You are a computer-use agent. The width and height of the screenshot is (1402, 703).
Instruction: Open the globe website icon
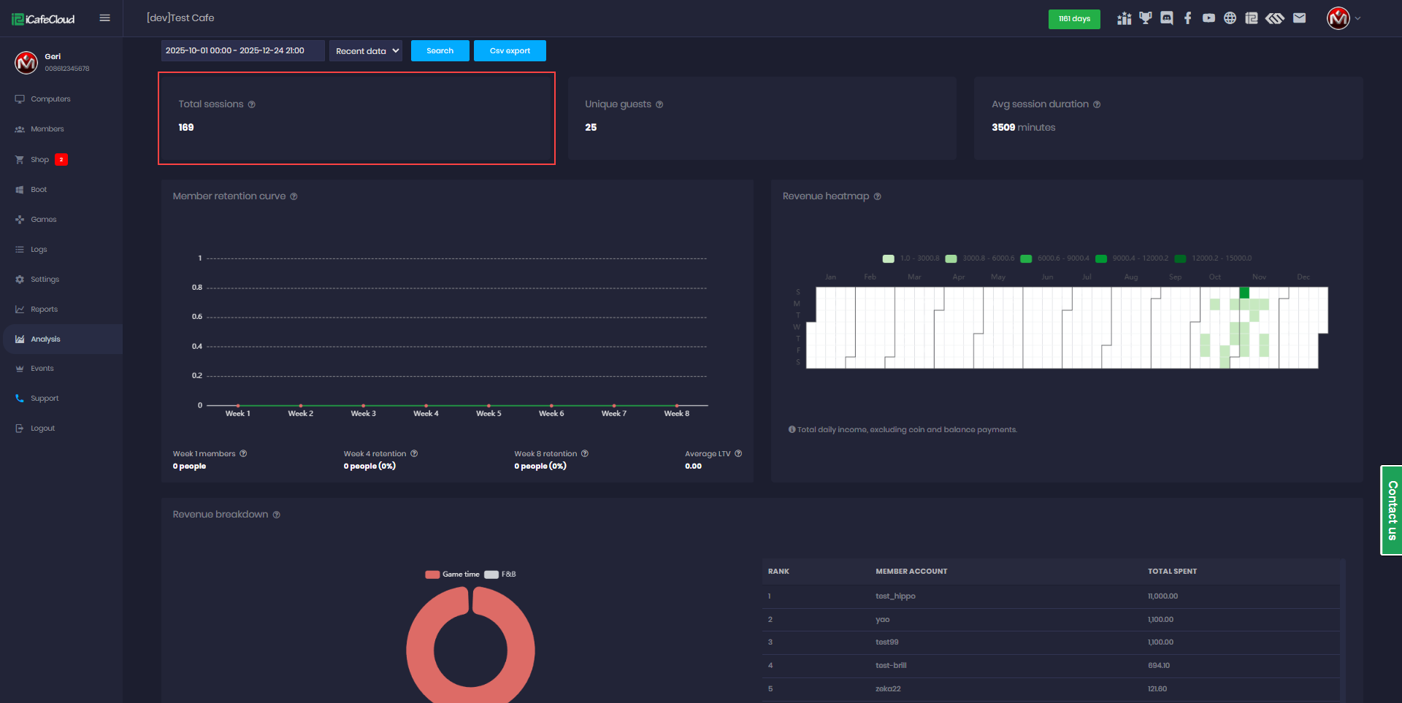(1230, 18)
